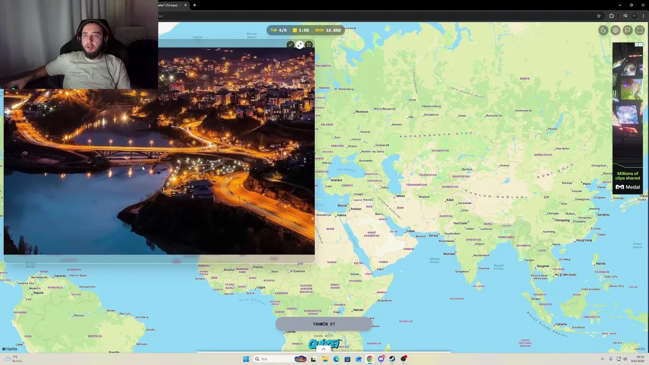Place guess on Tahran on map
The height and width of the screenshot is (365, 649).
tap(400, 196)
